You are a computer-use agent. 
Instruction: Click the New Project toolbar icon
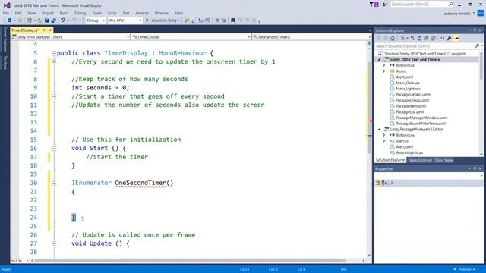tap(30, 20)
